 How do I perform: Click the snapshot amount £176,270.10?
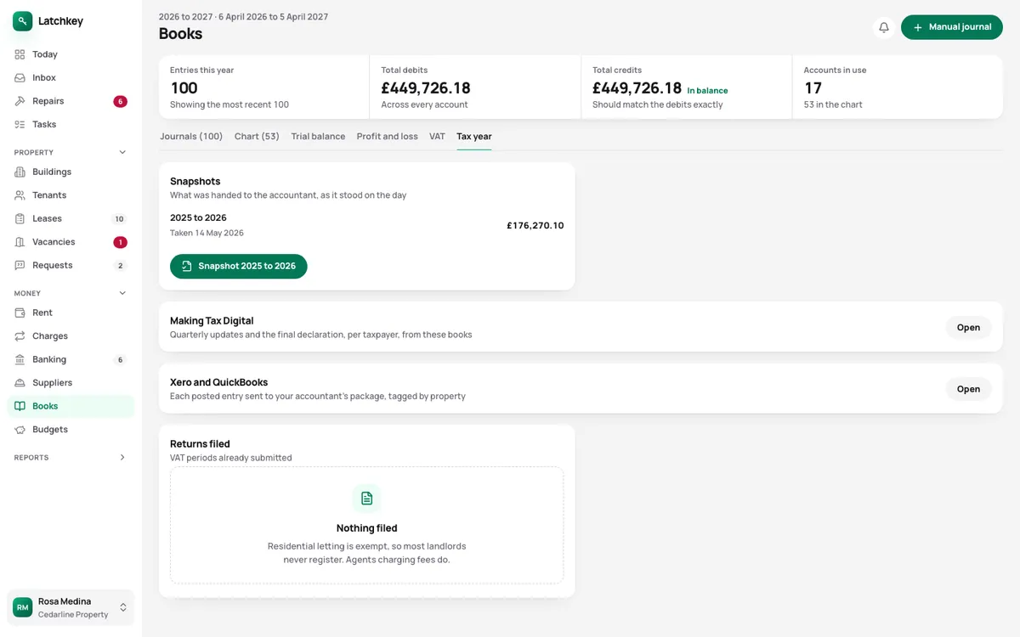(x=535, y=226)
